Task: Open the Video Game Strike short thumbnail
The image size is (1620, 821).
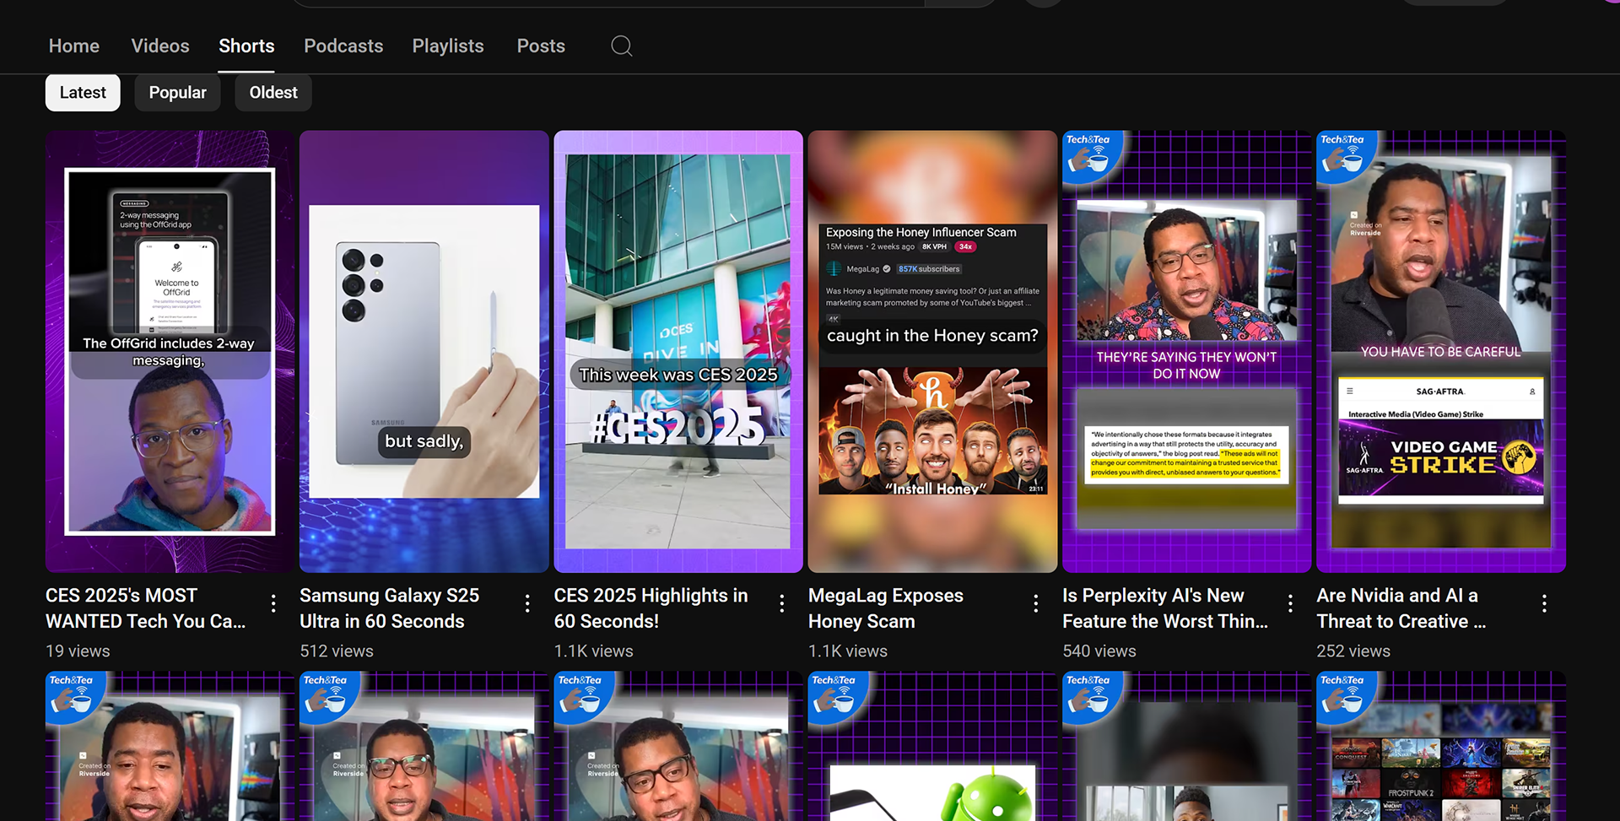Action: point(1441,351)
